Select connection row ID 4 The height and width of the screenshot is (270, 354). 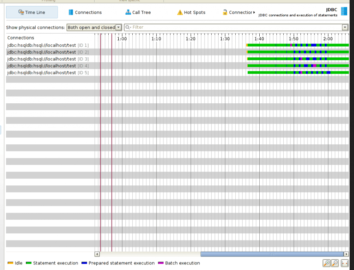click(x=48, y=66)
